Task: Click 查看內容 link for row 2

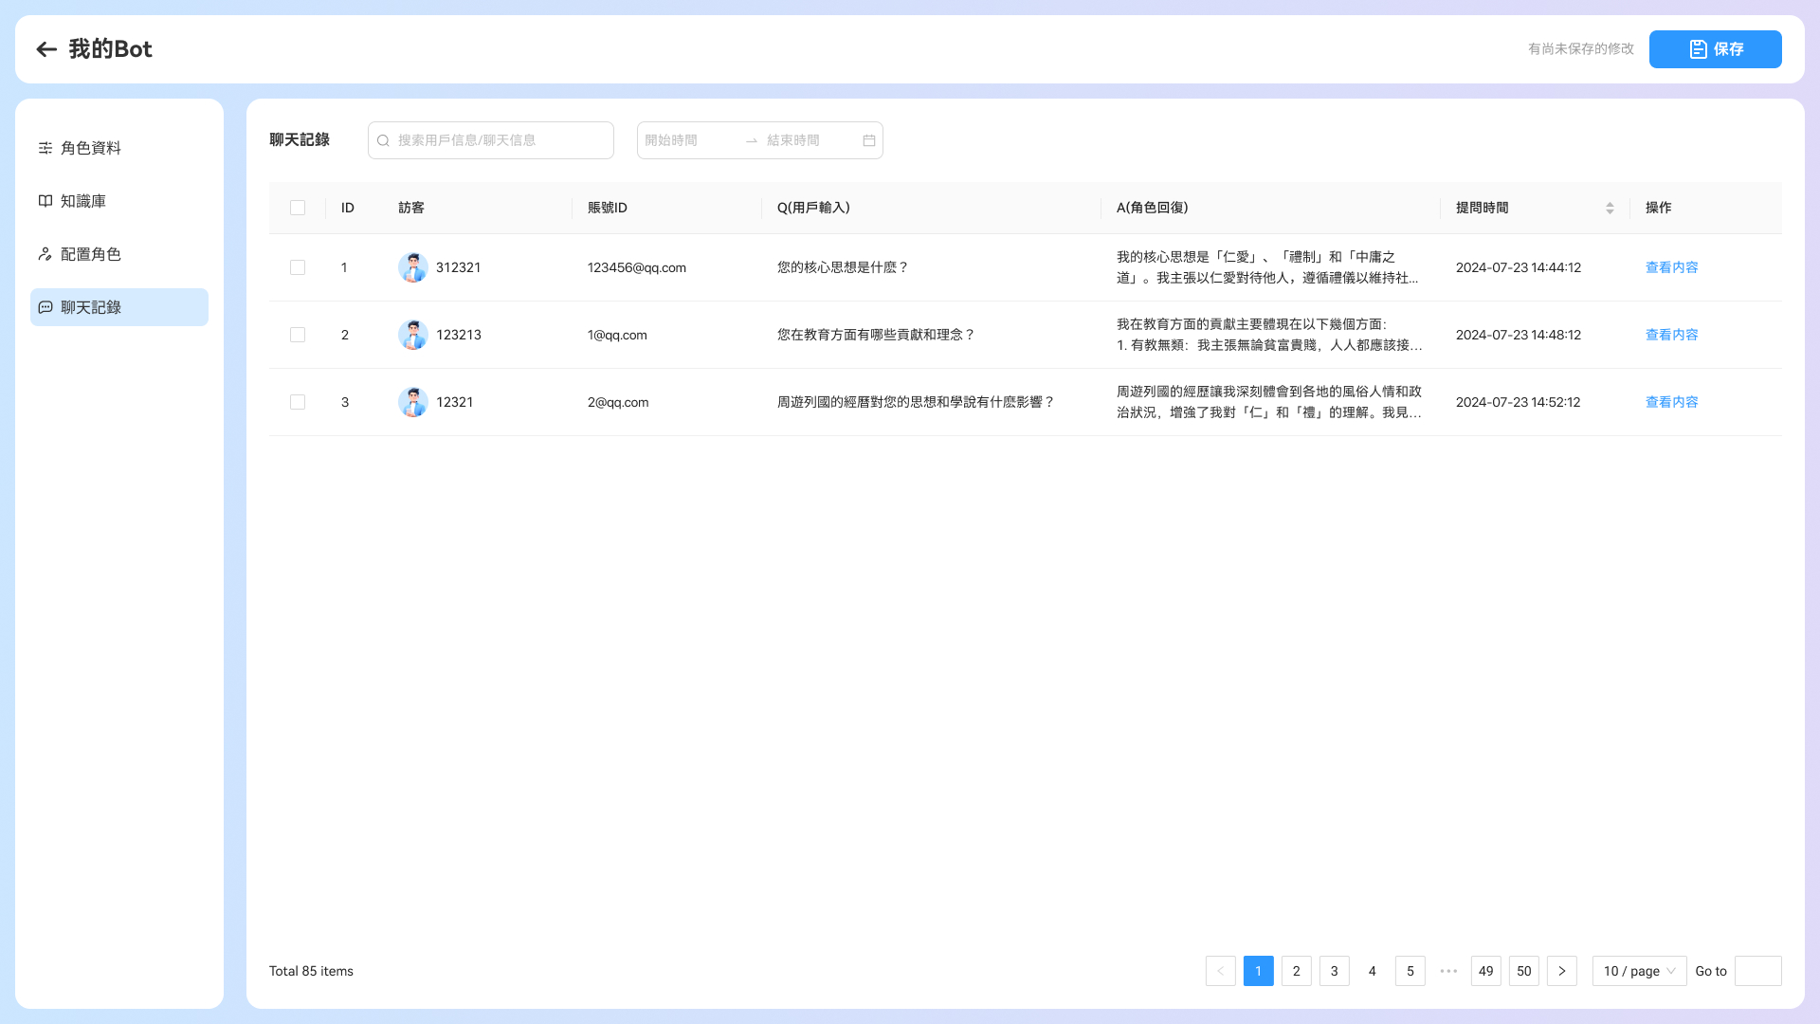Action: 1672,335
